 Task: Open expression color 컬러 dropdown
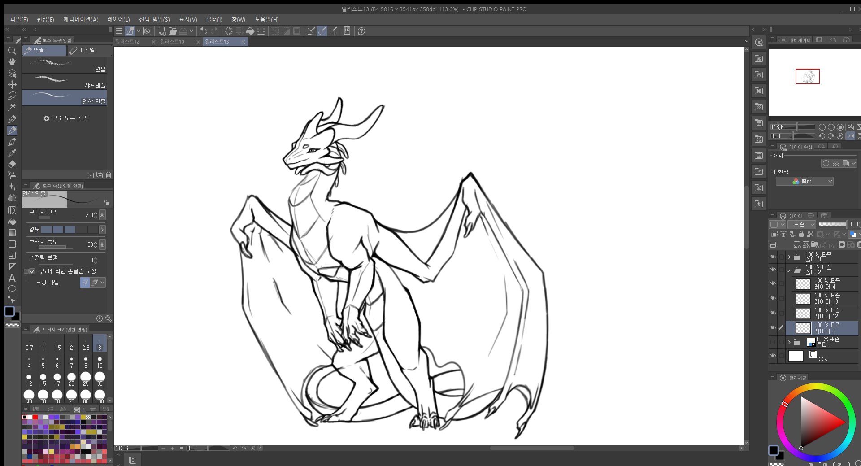805,181
